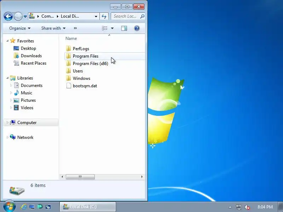Expand the Pictures library
The image size is (283, 212).
(11, 100)
